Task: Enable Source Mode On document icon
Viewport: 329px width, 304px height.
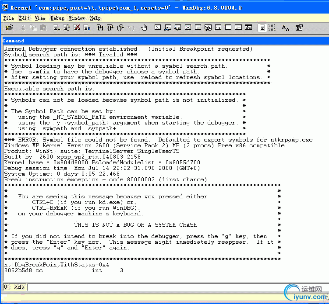Action: pyautogui.click(x=262, y=28)
